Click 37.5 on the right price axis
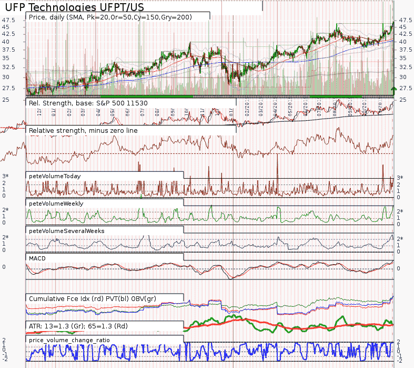This screenshot has height=368, width=414. pyautogui.click(x=406, y=50)
